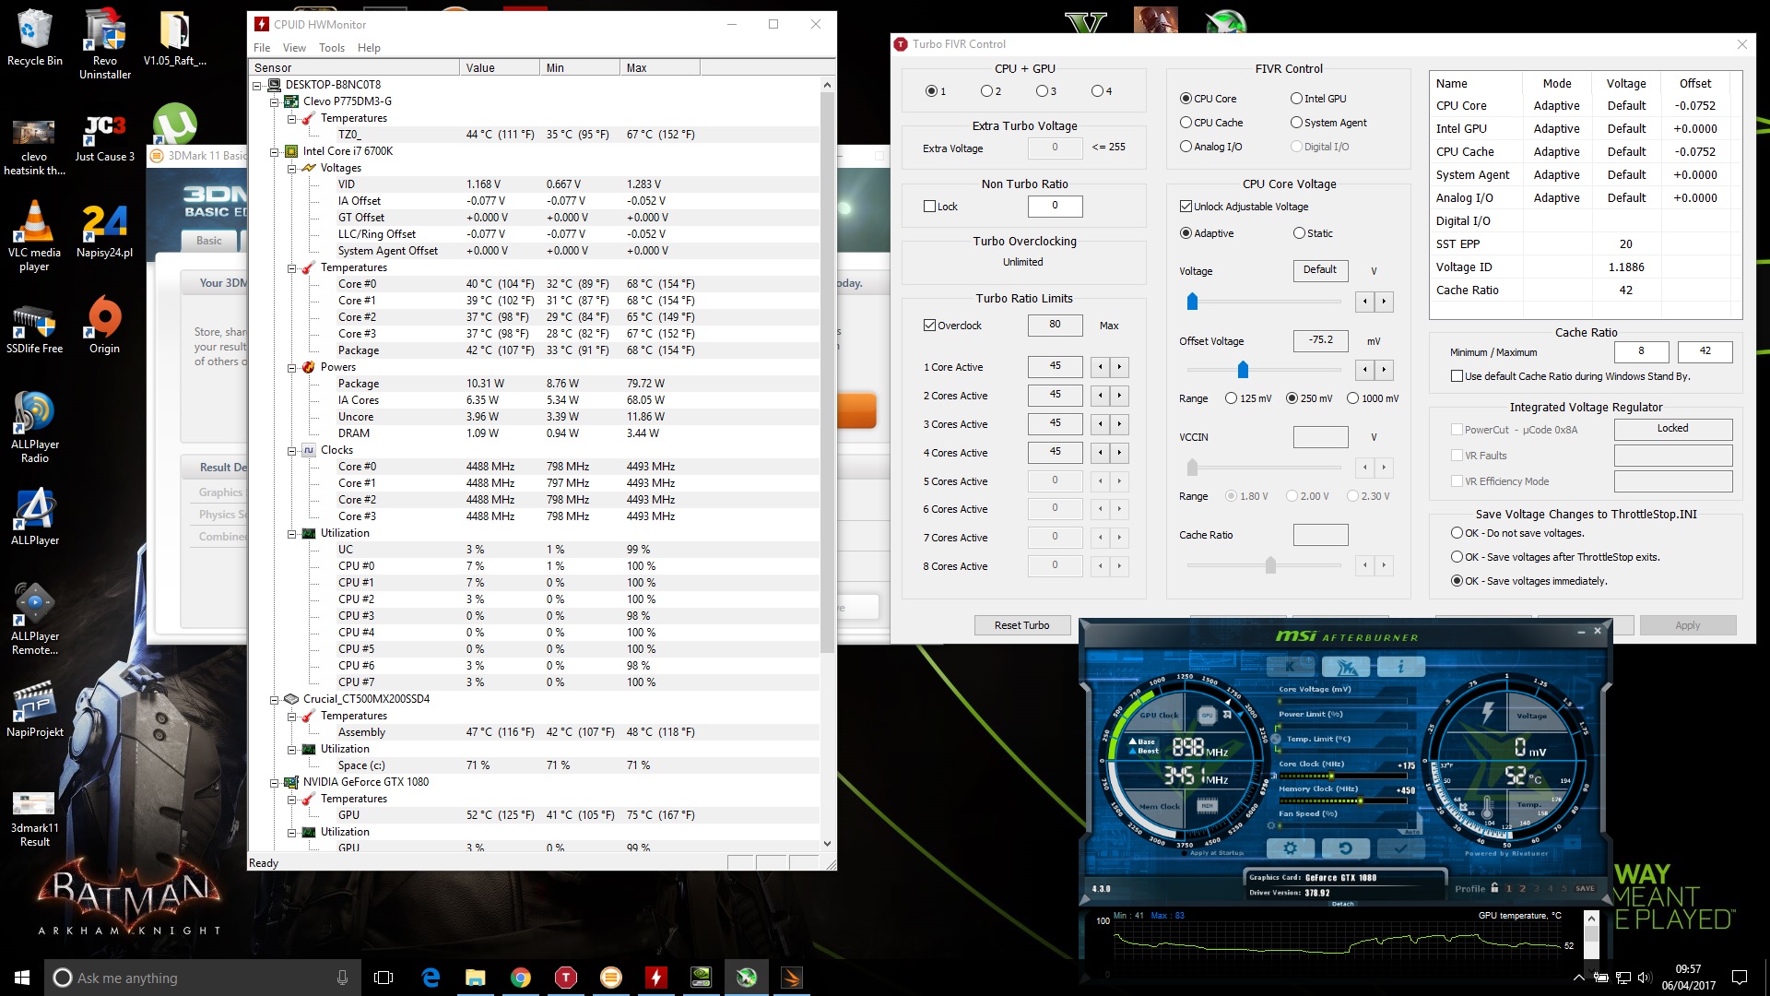Open VLC media player desktop icon
Image resolution: width=1770 pixels, height=996 pixels.
pos(34,236)
